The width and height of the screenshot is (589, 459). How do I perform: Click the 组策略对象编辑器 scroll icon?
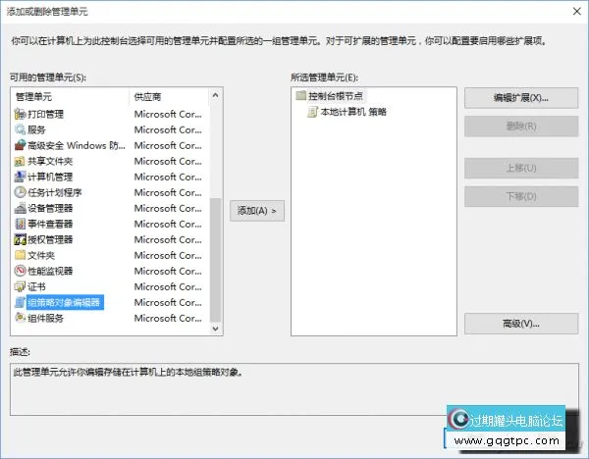pyautogui.click(x=20, y=302)
